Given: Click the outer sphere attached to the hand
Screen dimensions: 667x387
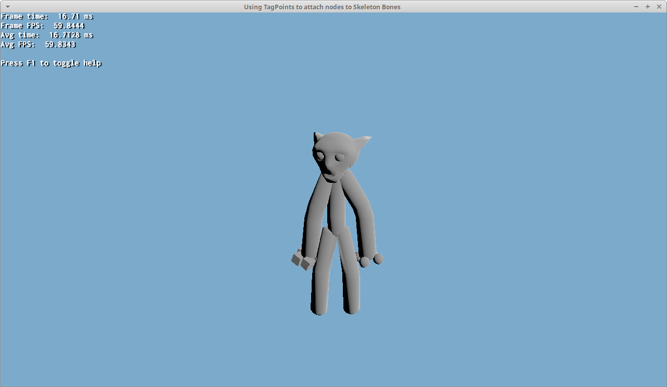Looking at the screenshot, I should 378,258.
